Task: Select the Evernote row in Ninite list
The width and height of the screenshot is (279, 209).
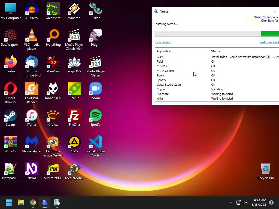Action: point(217,94)
